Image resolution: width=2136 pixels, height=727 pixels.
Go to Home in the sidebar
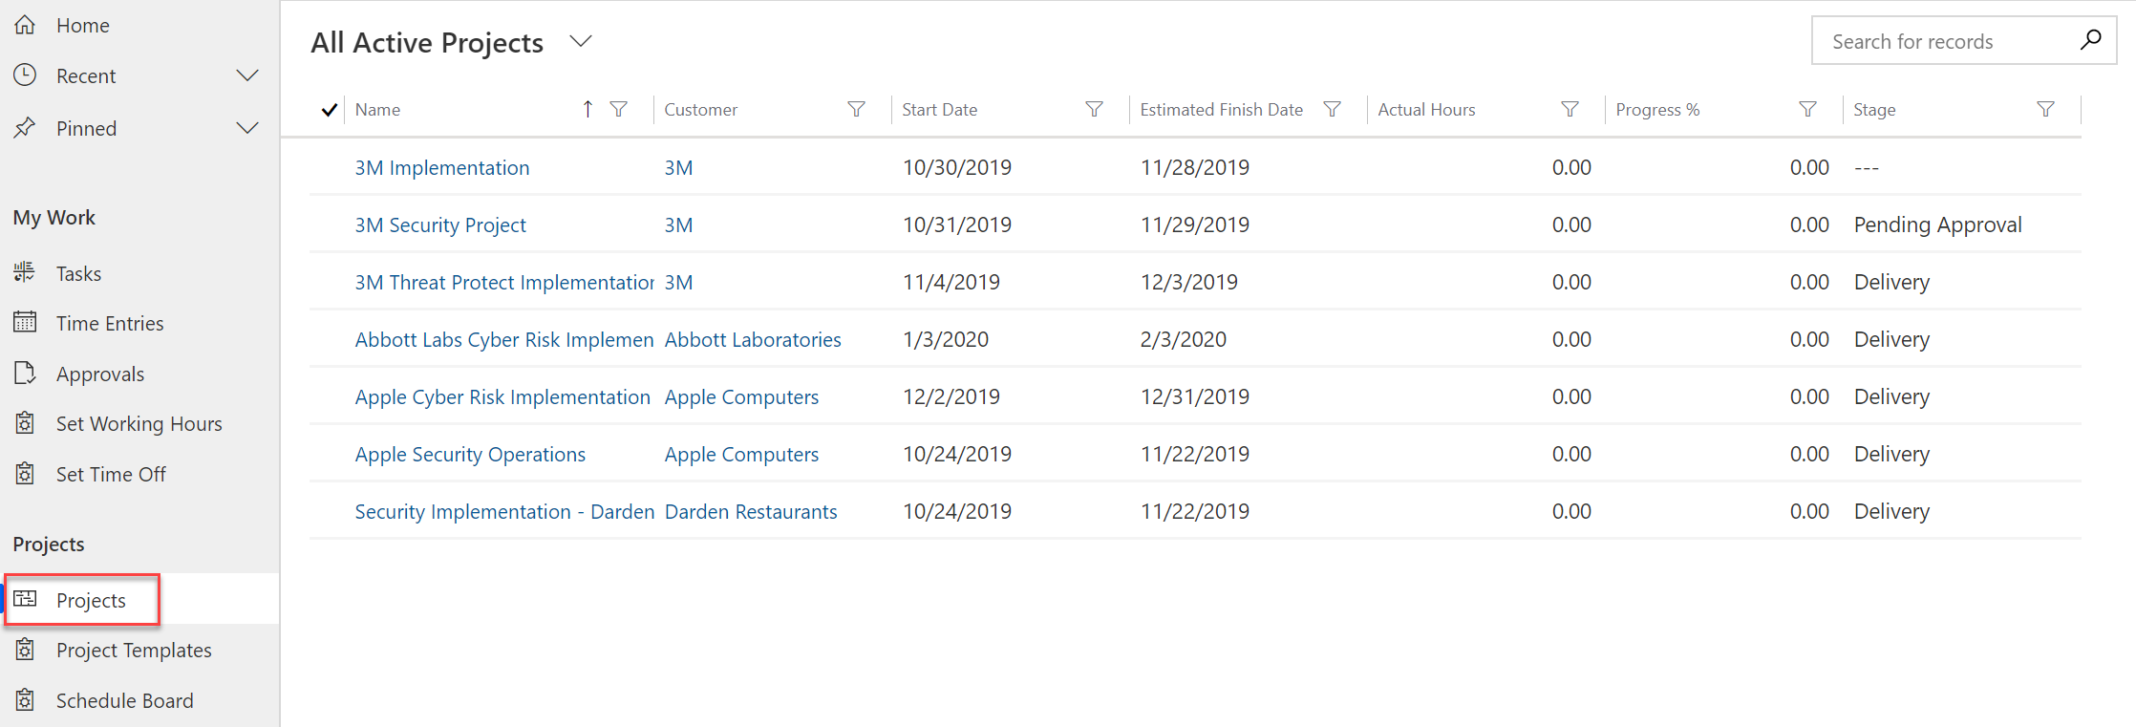[83, 26]
